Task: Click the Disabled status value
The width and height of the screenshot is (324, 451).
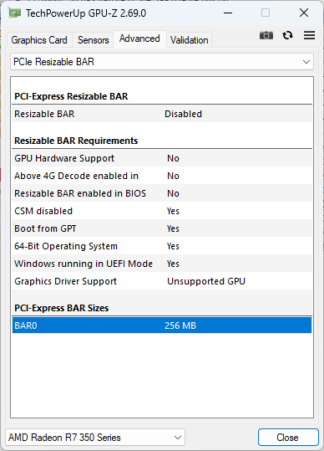Action: pos(183,114)
